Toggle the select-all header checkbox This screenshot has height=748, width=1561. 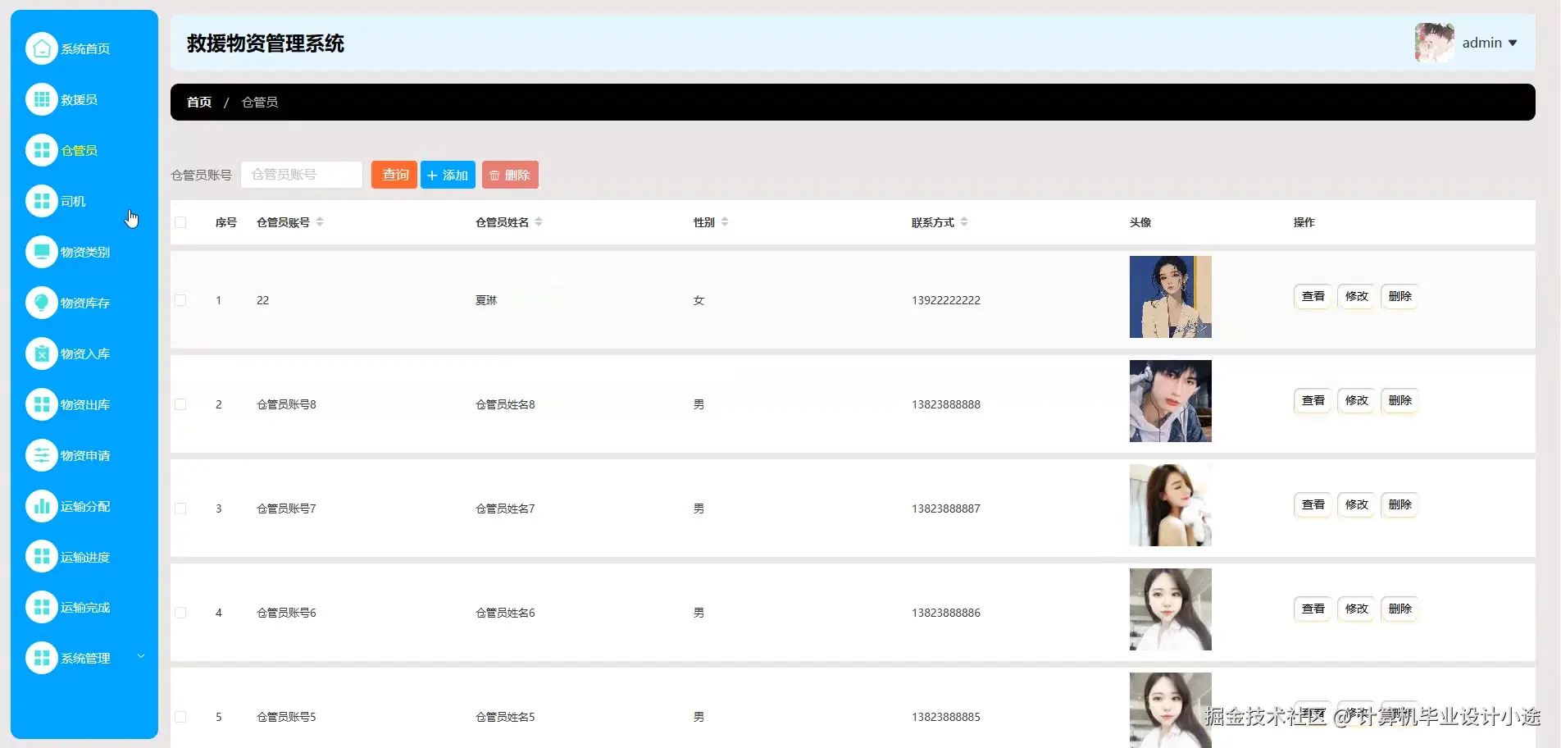(x=180, y=222)
